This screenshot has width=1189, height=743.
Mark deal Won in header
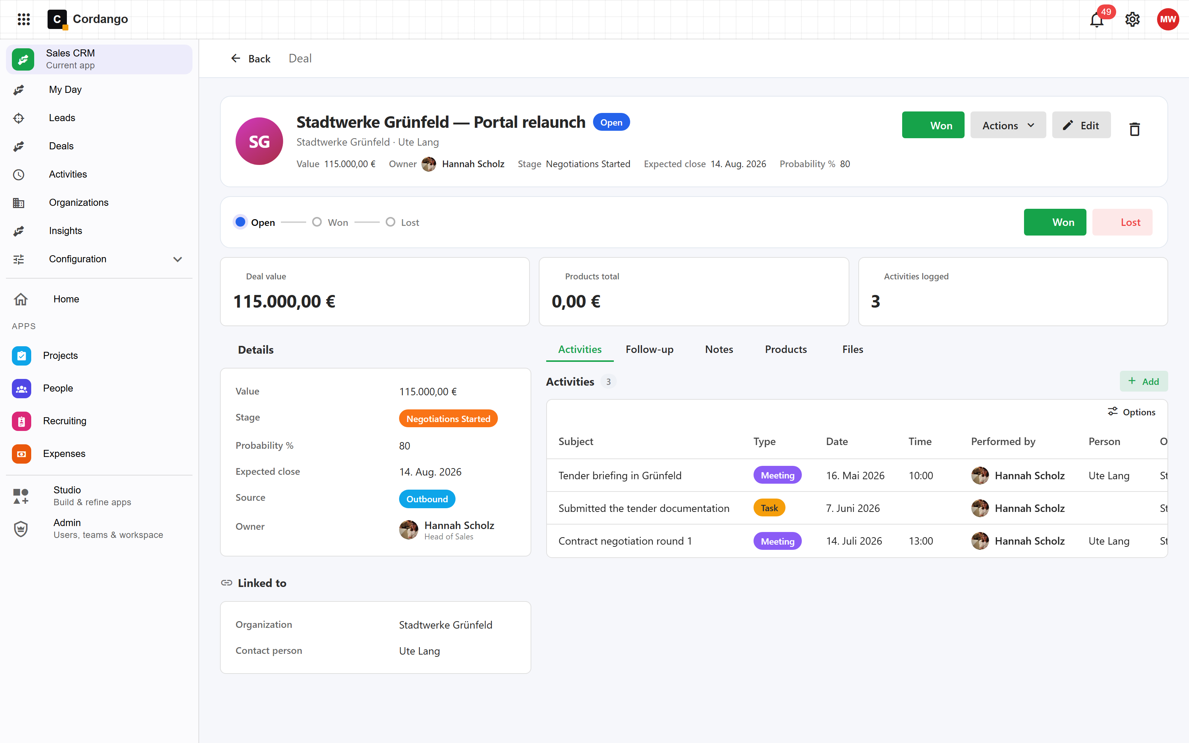[x=933, y=125]
